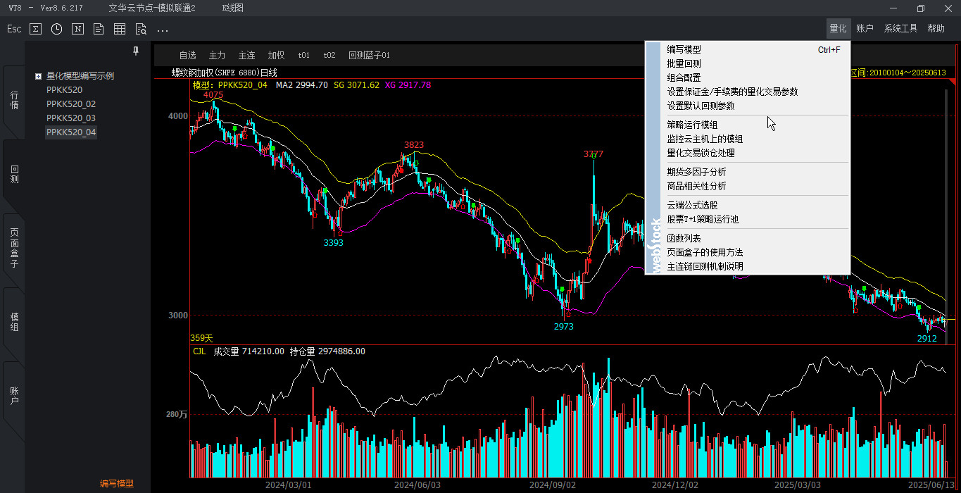Select PPKK520_03 model in the list
The width and height of the screenshot is (961, 493).
70,118
